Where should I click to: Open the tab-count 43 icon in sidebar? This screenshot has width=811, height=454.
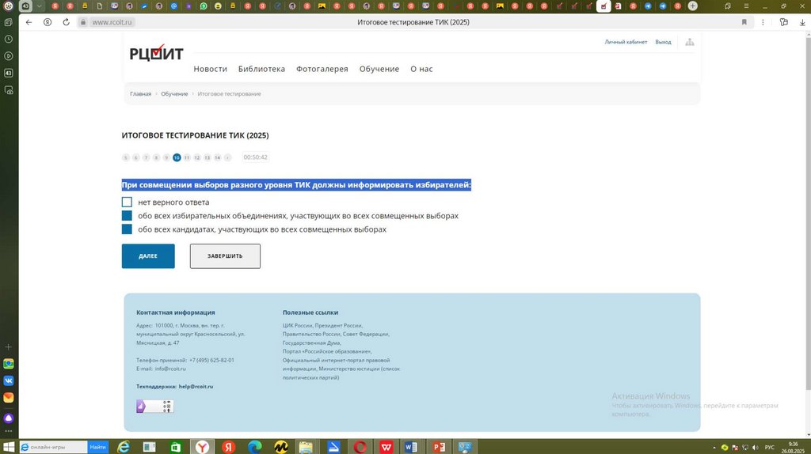pyautogui.click(x=8, y=73)
